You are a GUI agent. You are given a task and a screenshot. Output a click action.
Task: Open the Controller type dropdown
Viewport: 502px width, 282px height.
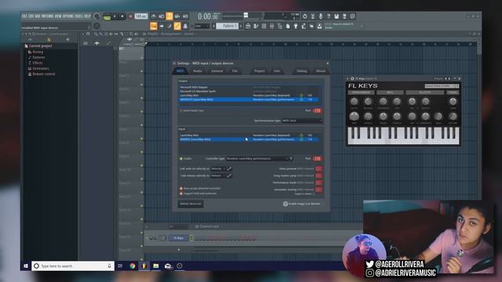pyautogui.click(x=258, y=158)
